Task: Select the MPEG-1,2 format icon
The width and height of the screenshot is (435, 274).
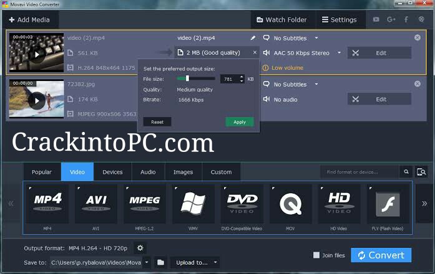Action: [x=145, y=204]
